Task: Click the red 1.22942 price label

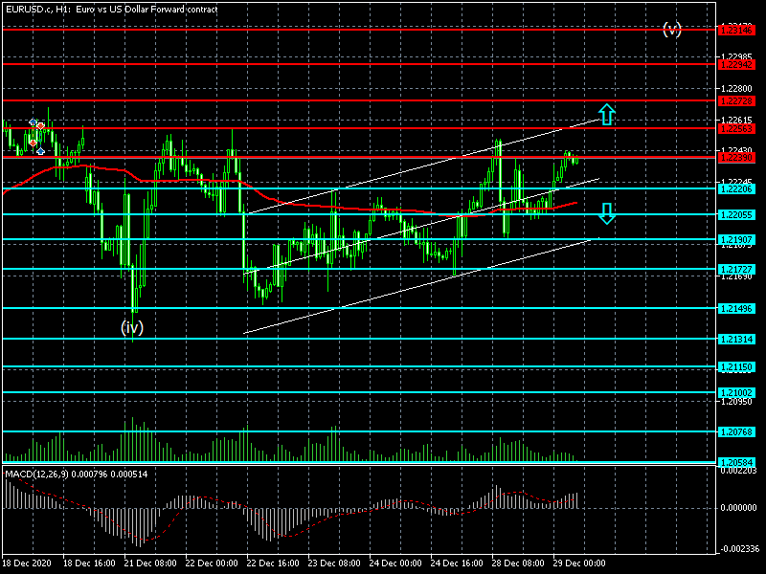Action: click(740, 65)
